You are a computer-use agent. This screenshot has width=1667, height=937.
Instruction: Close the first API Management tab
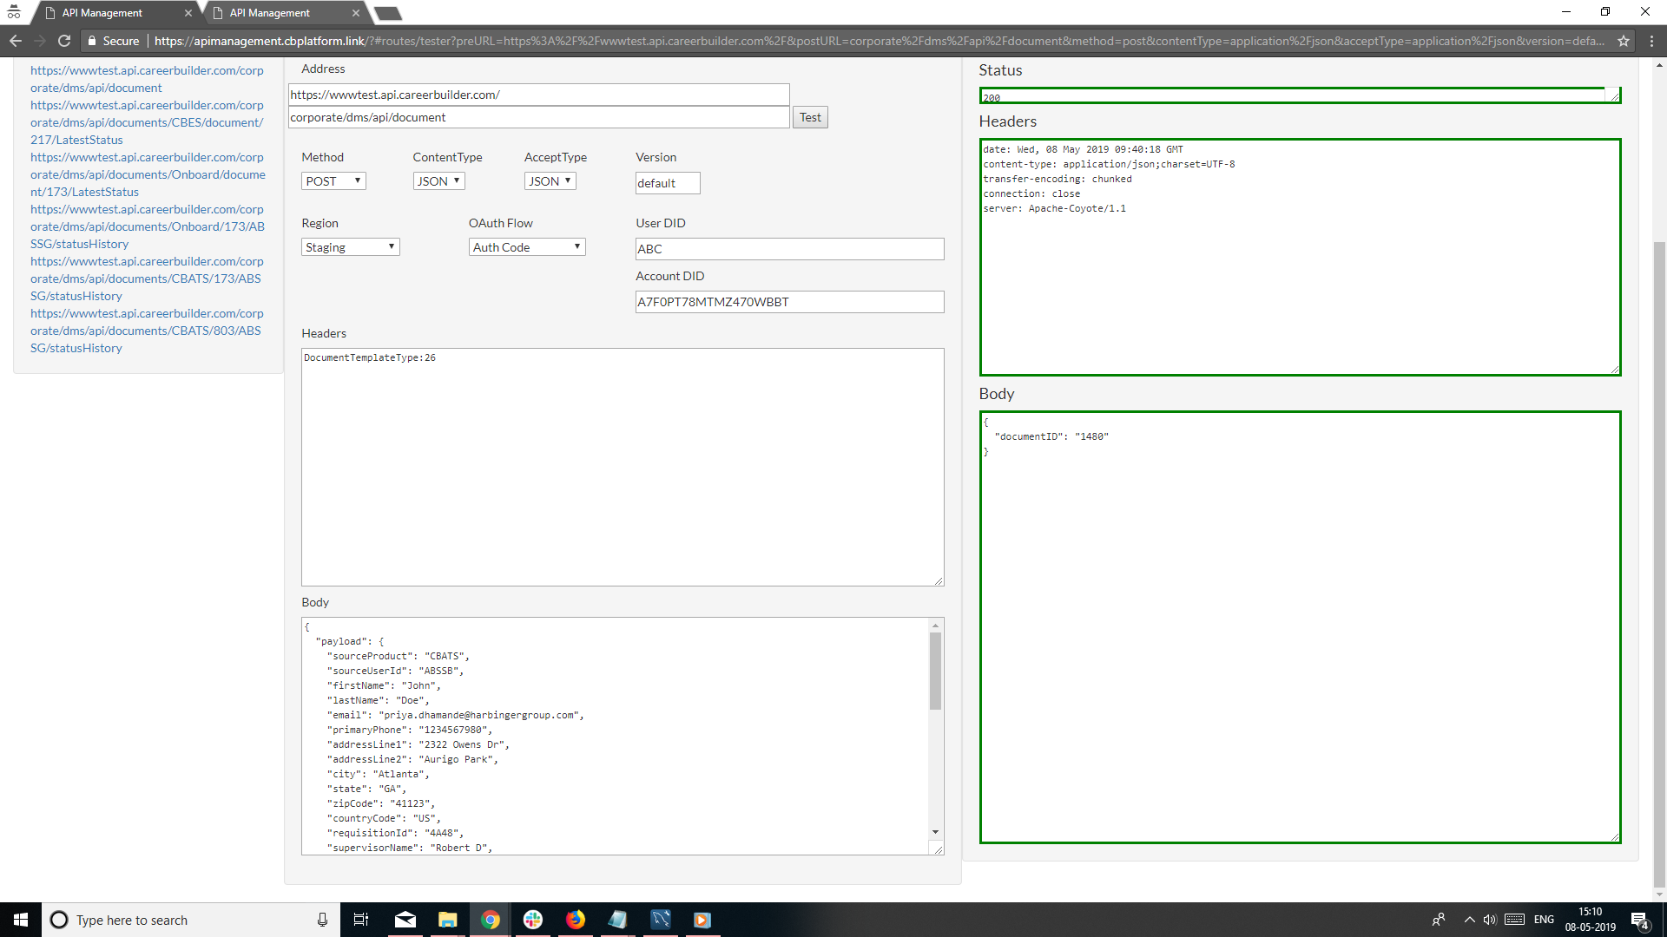pos(188,13)
